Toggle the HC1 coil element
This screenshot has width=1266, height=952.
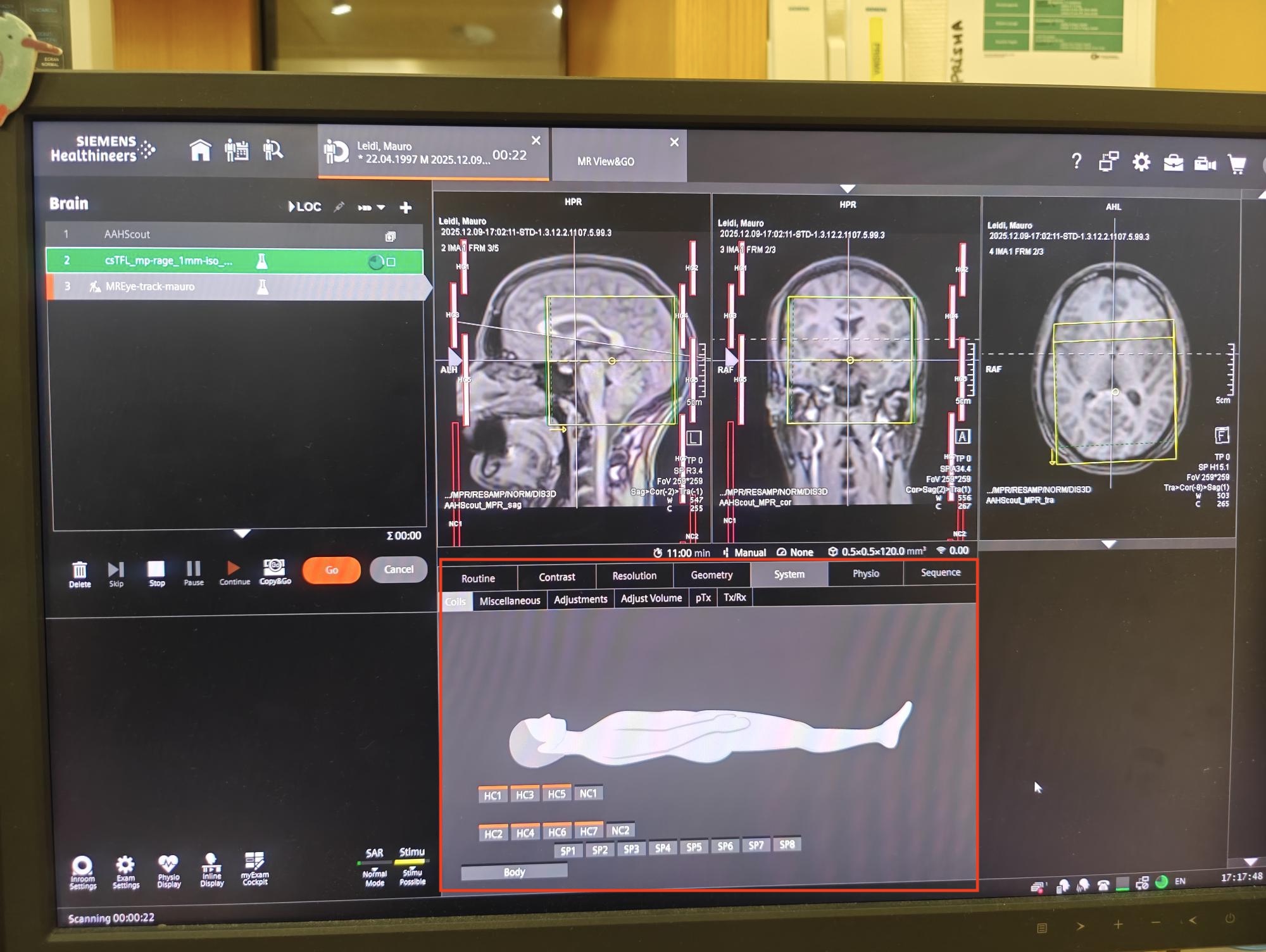pyautogui.click(x=492, y=795)
